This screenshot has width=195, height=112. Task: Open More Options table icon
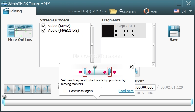tap(20, 31)
